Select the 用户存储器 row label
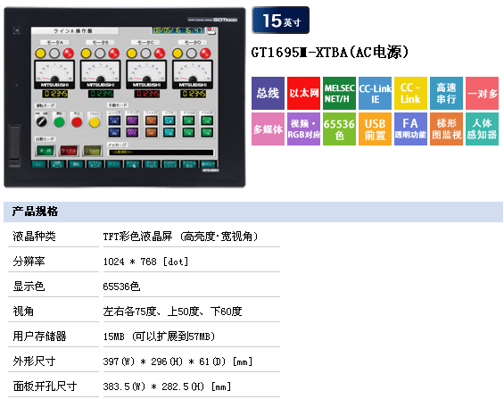The height and width of the screenshot is (399, 504). pos(40,337)
